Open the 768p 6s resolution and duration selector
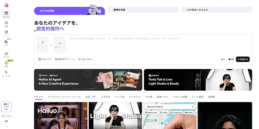Image resolution: width=259 pixels, height=129 pixels. coord(85,59)
